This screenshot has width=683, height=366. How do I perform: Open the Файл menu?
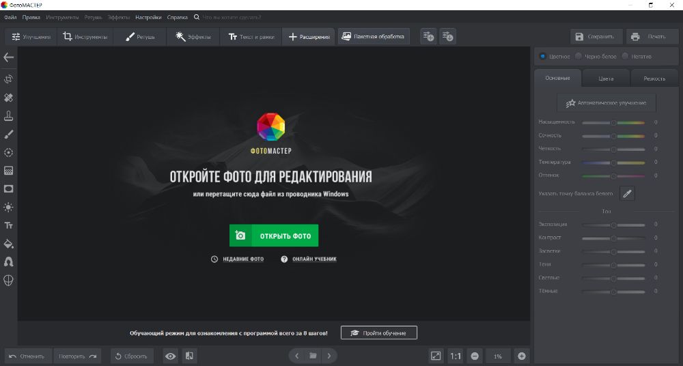(10, 16)
